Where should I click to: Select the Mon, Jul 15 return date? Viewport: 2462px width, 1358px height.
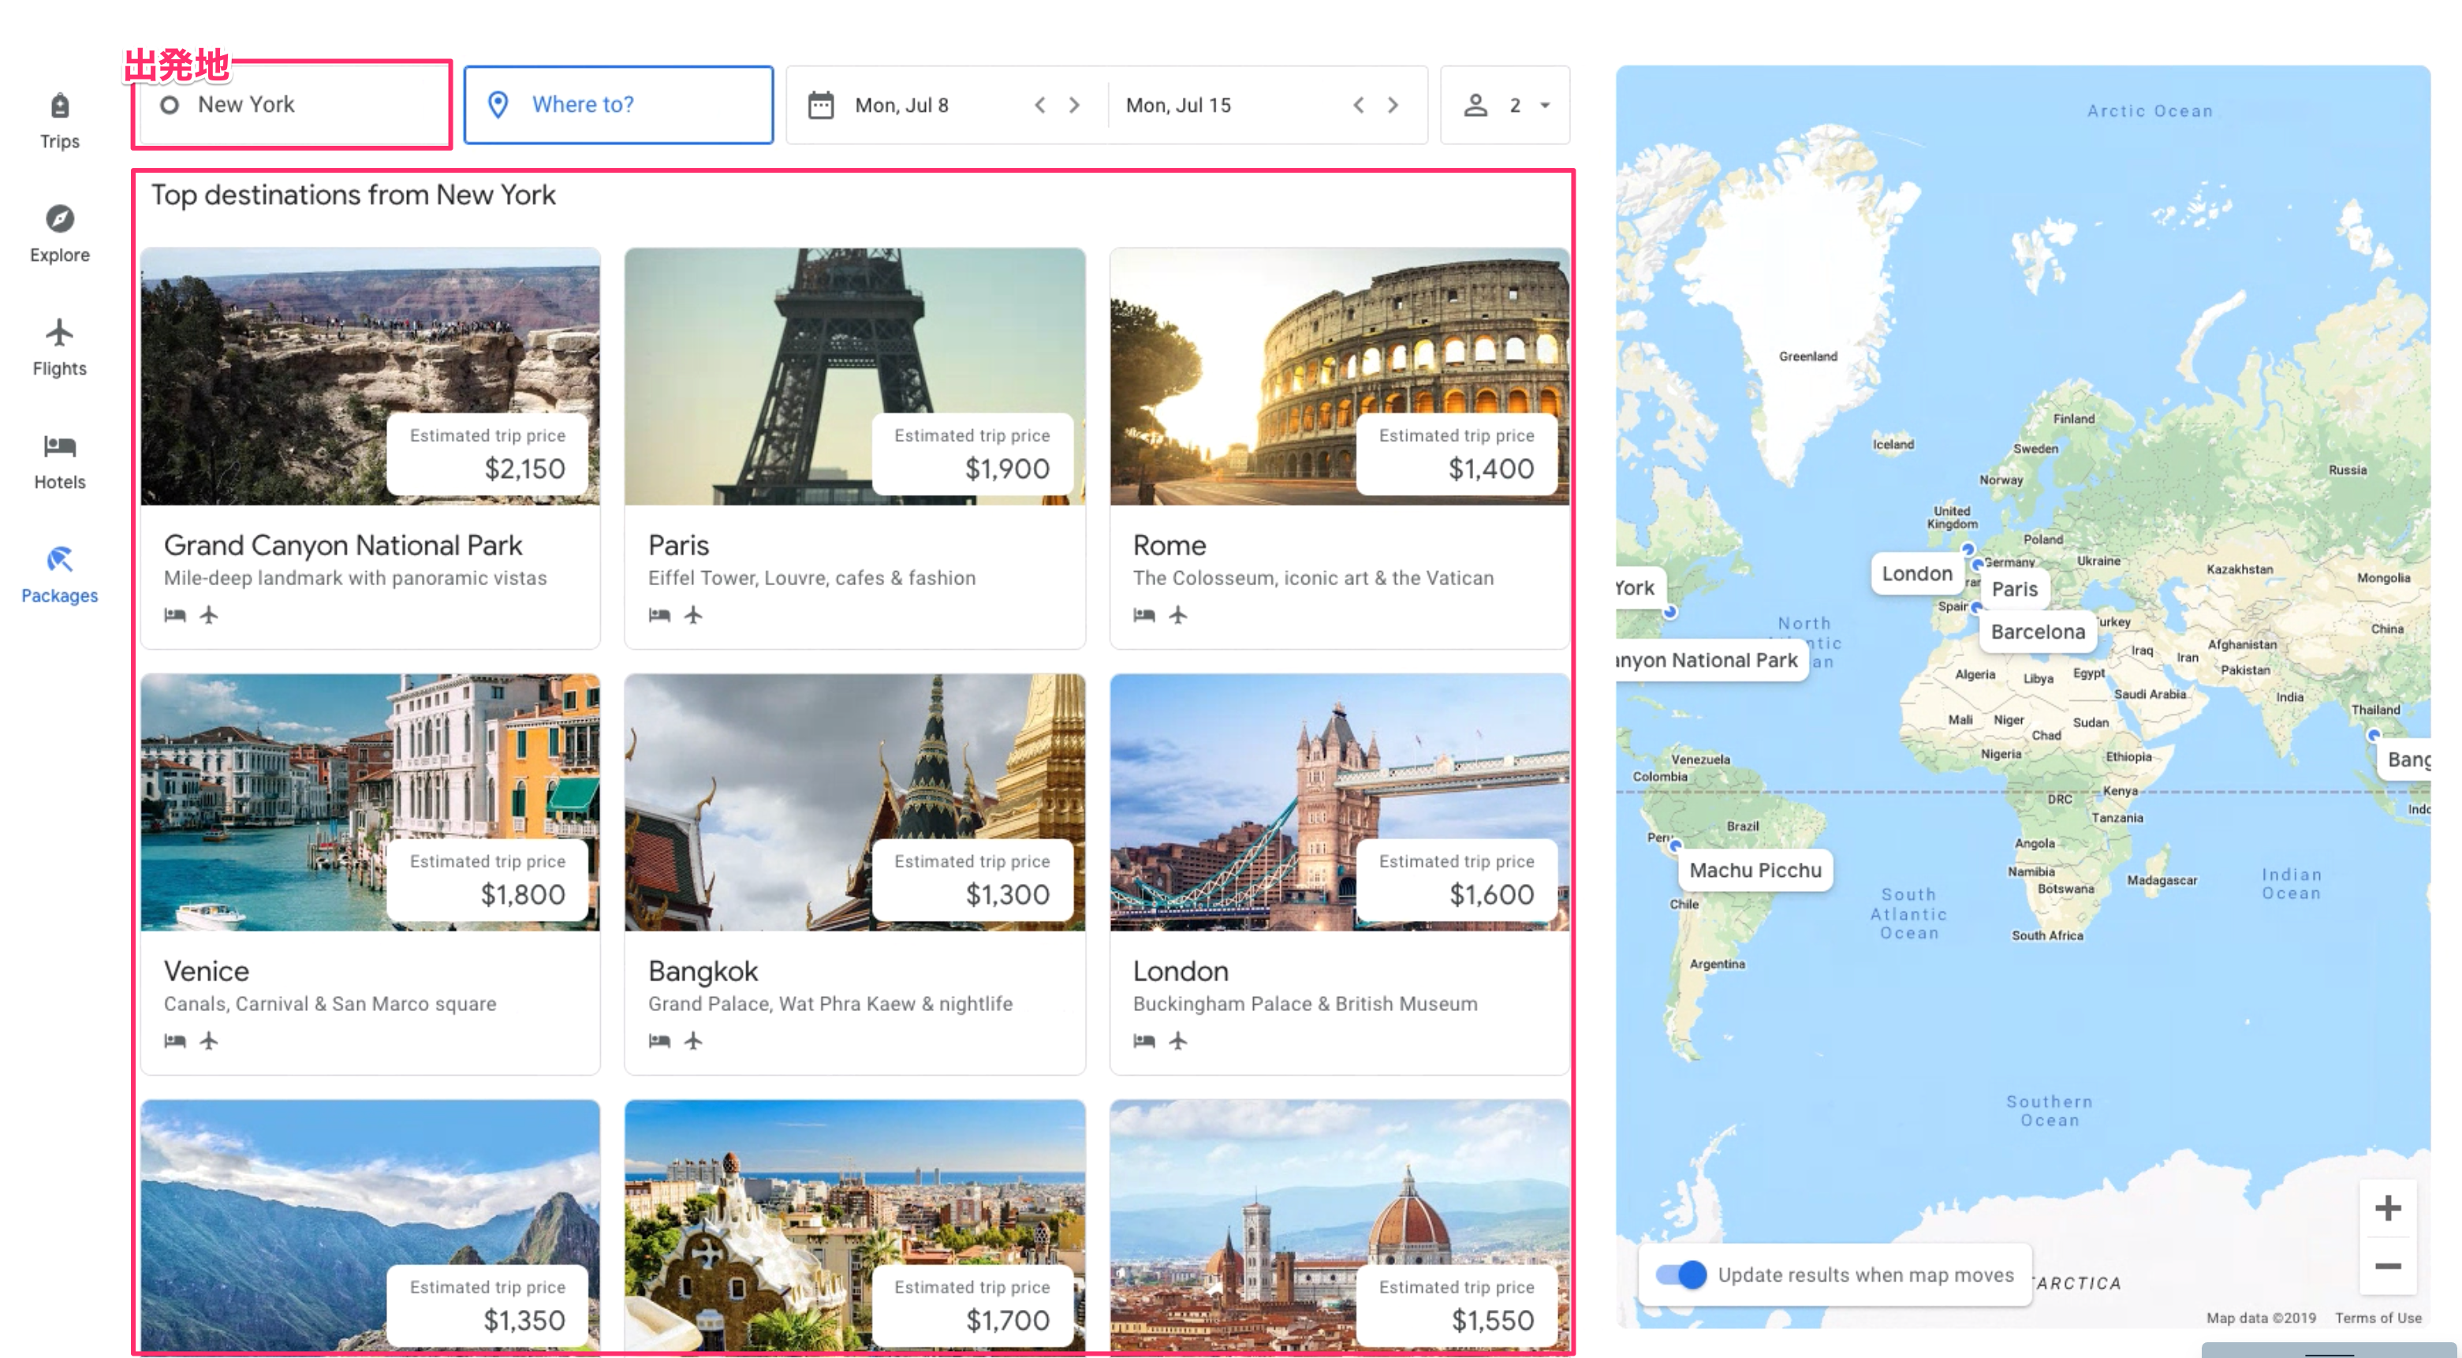point(1178,106)
